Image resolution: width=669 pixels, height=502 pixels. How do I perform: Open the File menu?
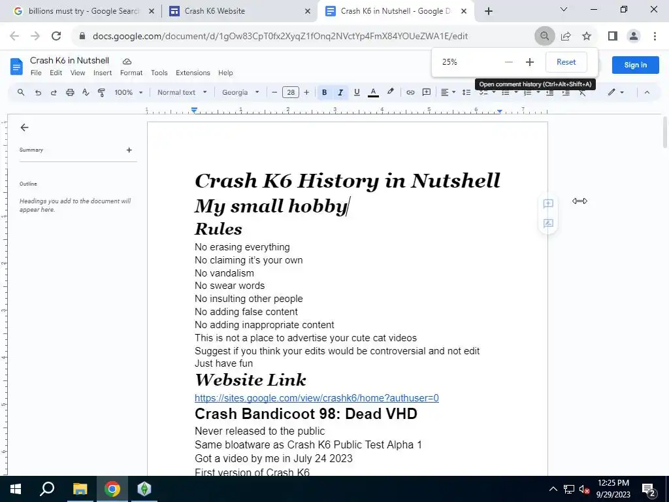coord(37,73)
